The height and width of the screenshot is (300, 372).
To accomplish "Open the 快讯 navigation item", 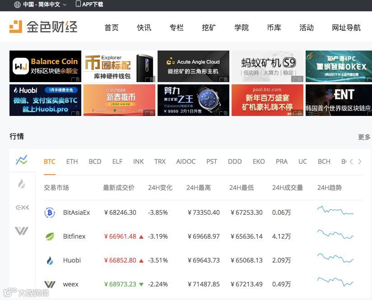I will [144, 28].
